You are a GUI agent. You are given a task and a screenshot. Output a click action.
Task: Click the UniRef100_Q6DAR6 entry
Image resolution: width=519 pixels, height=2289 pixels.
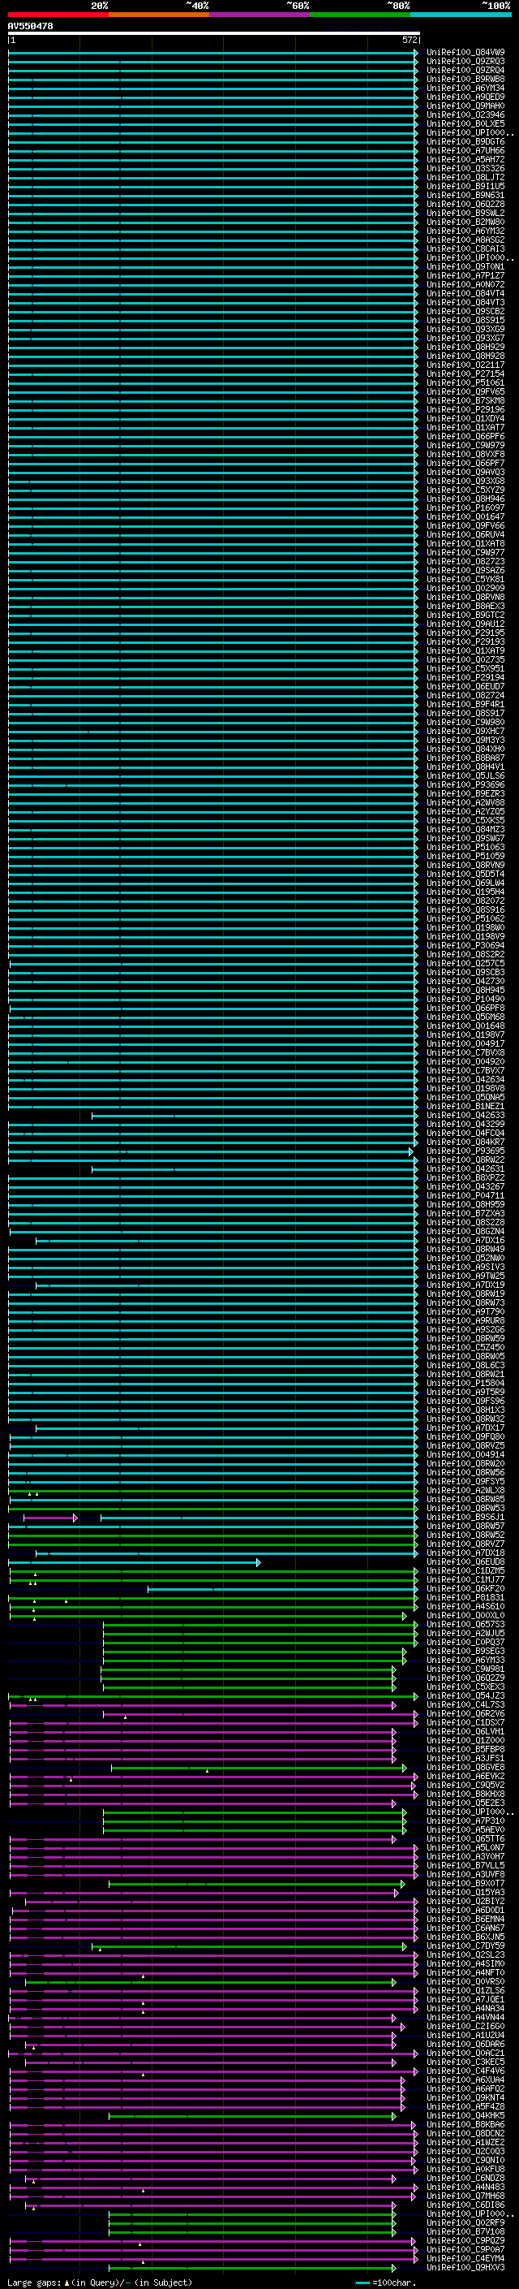465,2044
